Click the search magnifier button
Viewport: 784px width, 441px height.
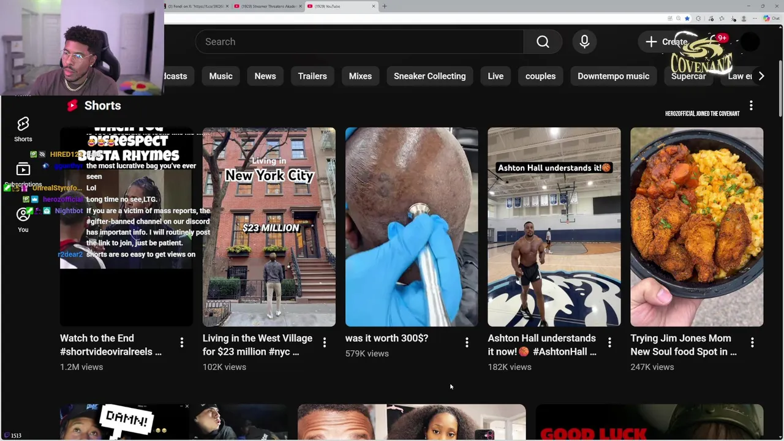tap(543, 42)
